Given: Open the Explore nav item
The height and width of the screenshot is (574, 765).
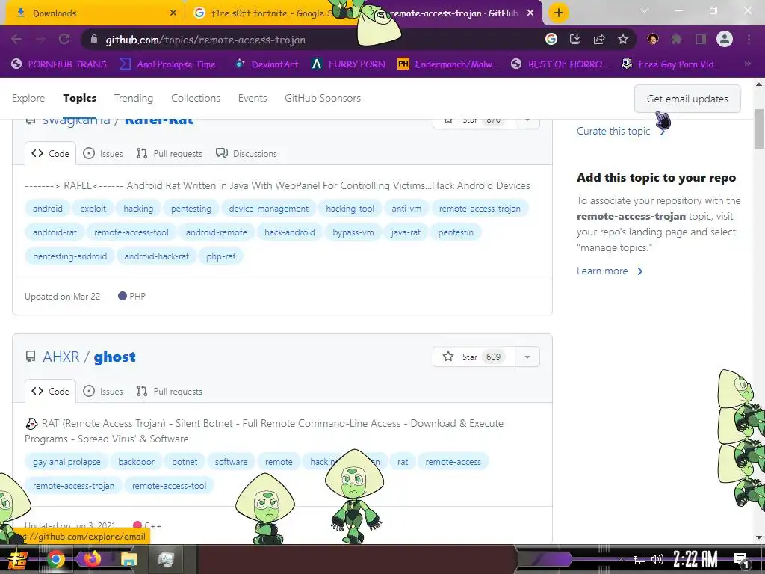Looking at the screenshot, I should (28, 98).
